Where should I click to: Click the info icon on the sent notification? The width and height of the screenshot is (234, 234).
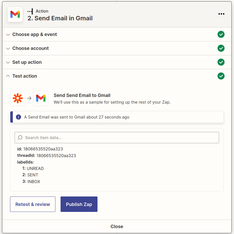[x=18, y=117]
